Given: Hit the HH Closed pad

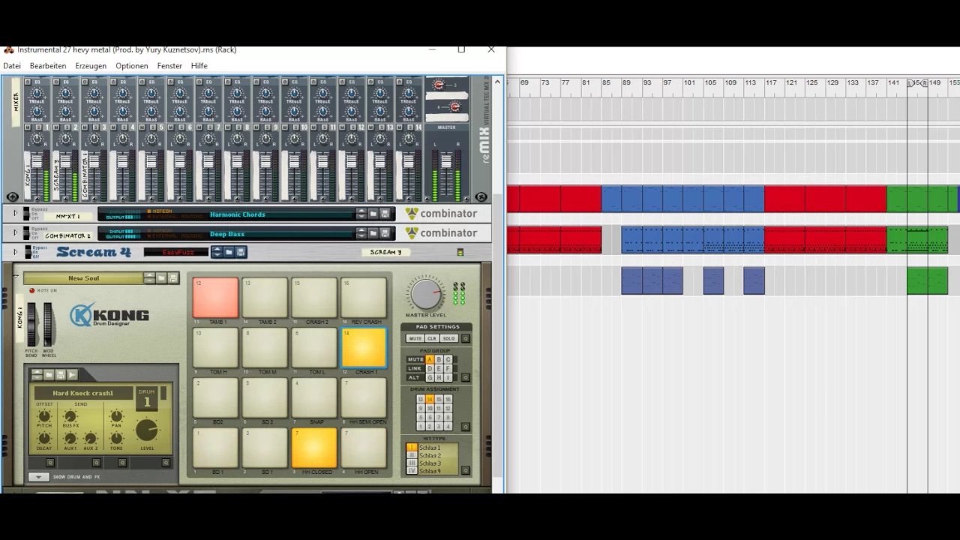Looking at the screenshot, I should point(314,448).
